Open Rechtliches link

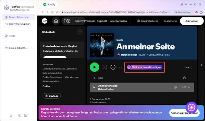[48, 65]
